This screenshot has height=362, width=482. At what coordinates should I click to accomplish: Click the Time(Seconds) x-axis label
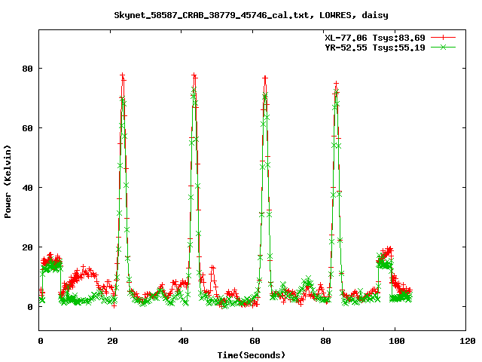click(x=251, y=355)
